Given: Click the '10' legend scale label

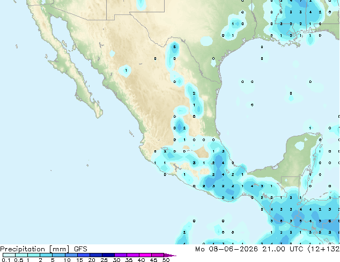Looking at the screenshot, I should [67, 260].
